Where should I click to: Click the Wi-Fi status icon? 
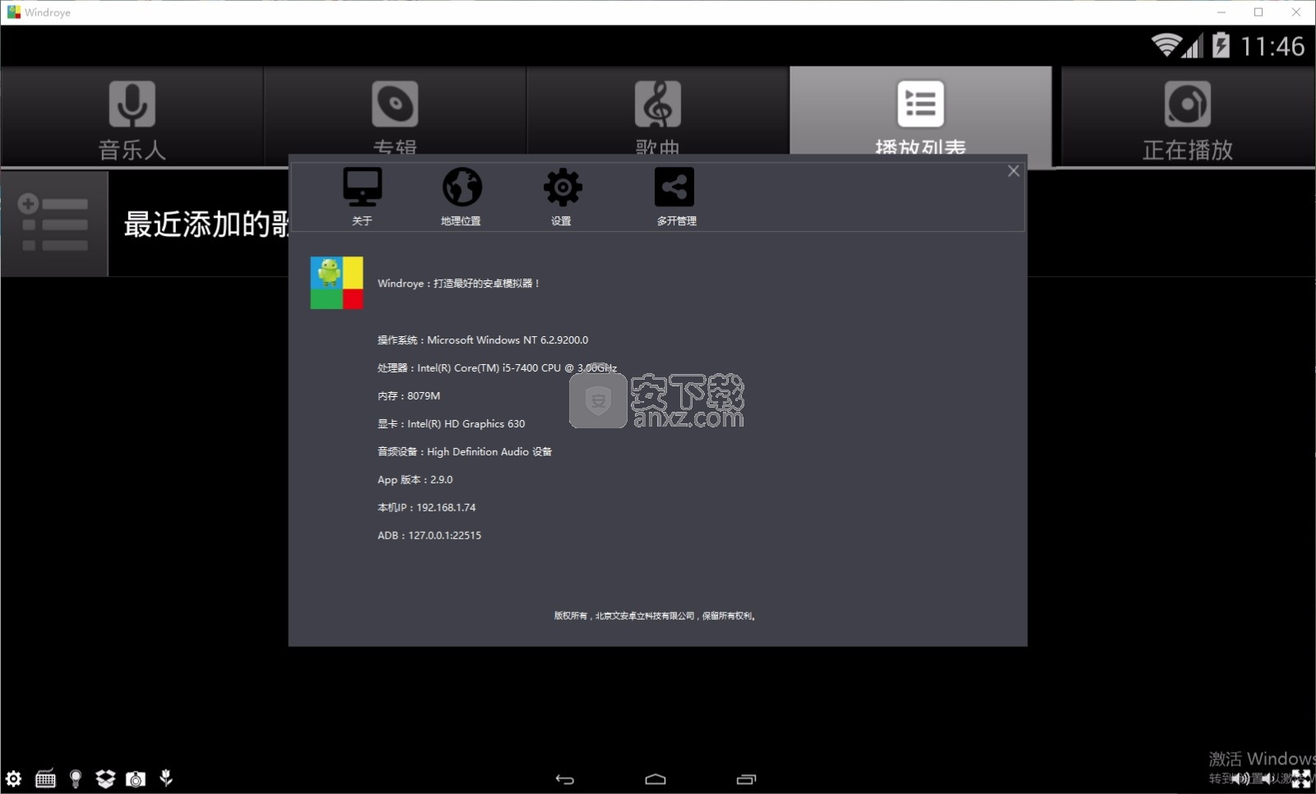tap(1165, 45)
